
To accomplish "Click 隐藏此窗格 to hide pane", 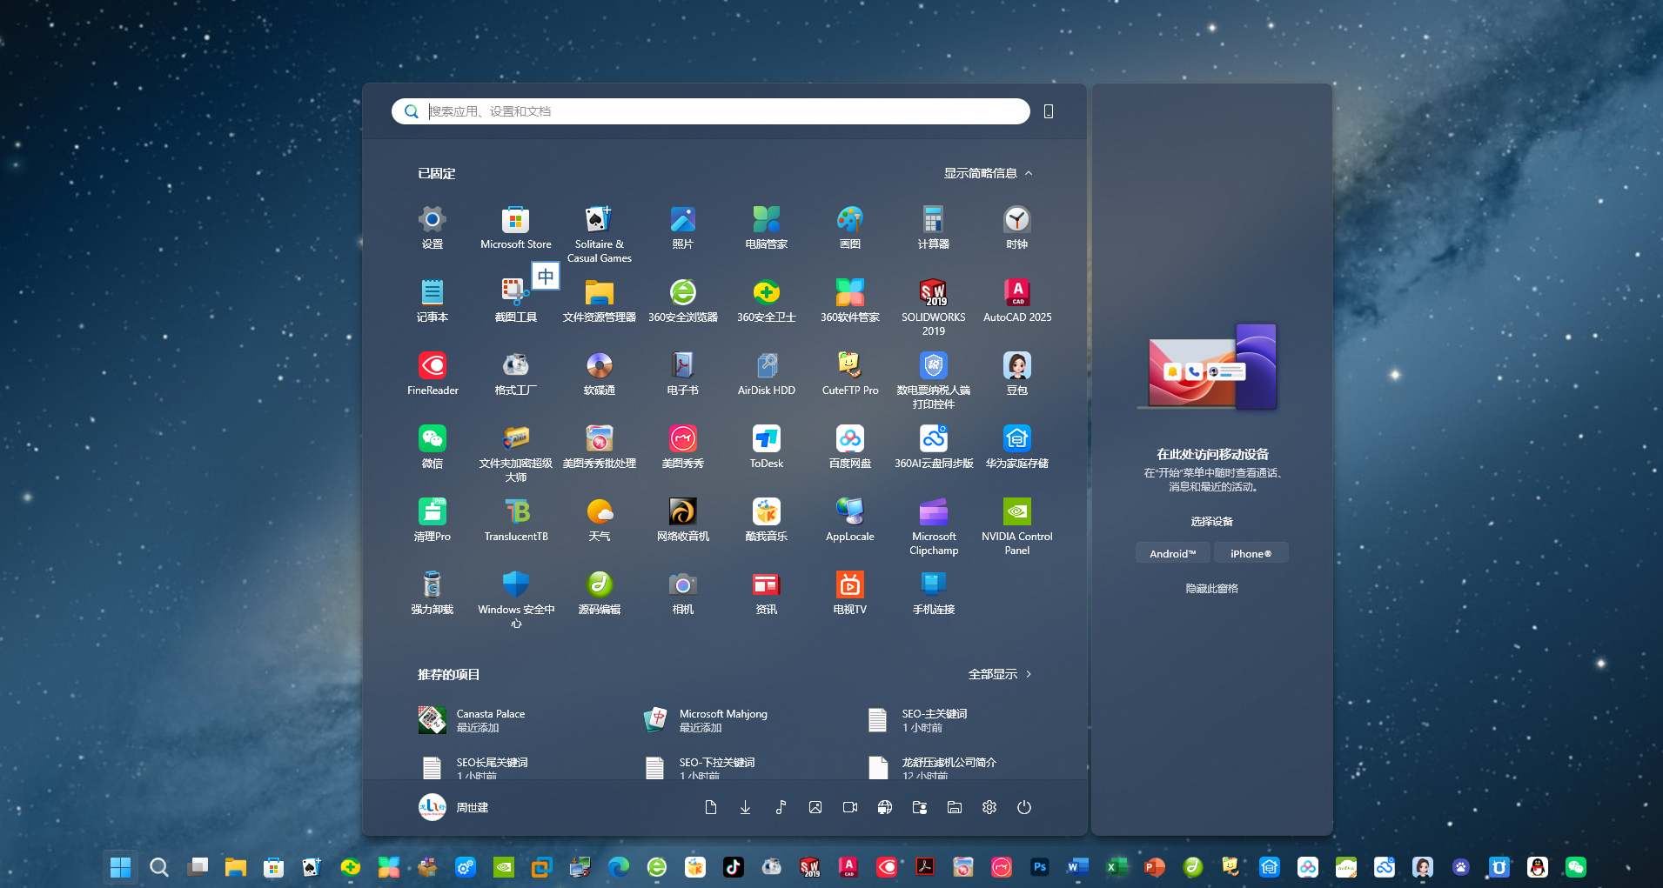I will [x=1211, y=589].
